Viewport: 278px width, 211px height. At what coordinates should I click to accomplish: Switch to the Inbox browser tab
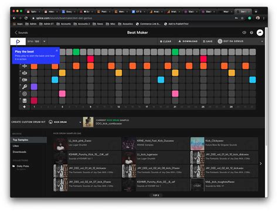(50, 12)
